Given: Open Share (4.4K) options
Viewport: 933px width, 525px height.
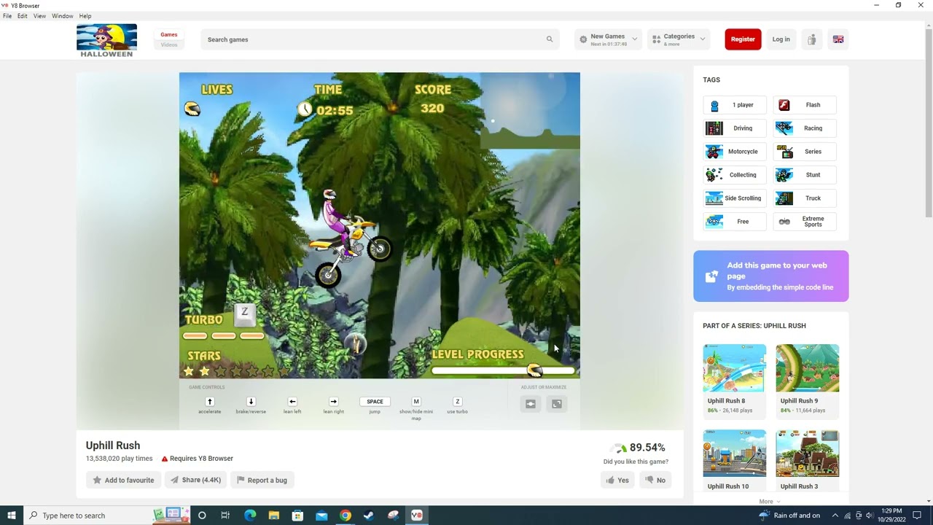Looking at the screenshot, I should click(x=196, y=480).
